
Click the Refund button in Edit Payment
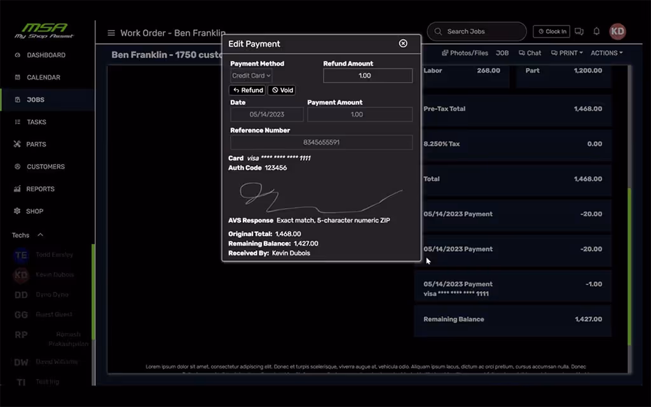click(x=247, y=90)
